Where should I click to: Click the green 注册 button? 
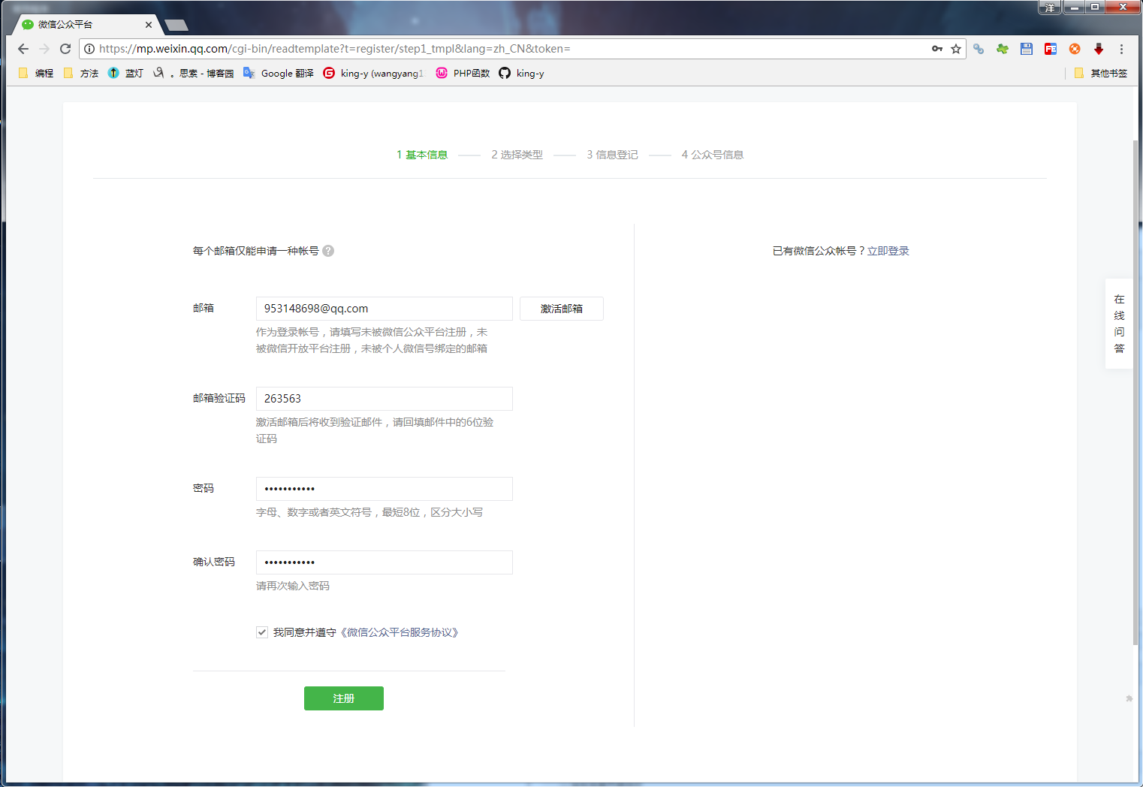point(344,698)
